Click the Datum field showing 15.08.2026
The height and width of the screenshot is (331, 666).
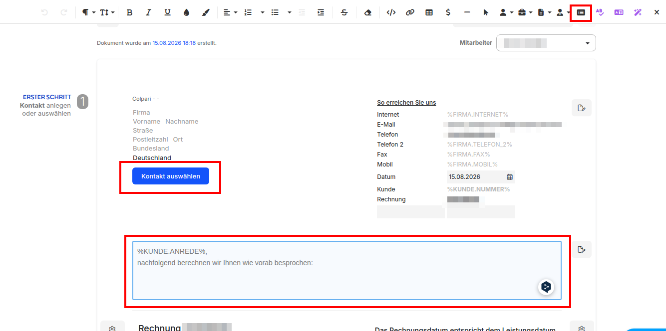pos(480,176)
